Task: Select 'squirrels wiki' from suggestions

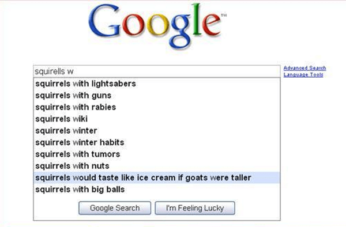Action: click(x=157, y=119)
